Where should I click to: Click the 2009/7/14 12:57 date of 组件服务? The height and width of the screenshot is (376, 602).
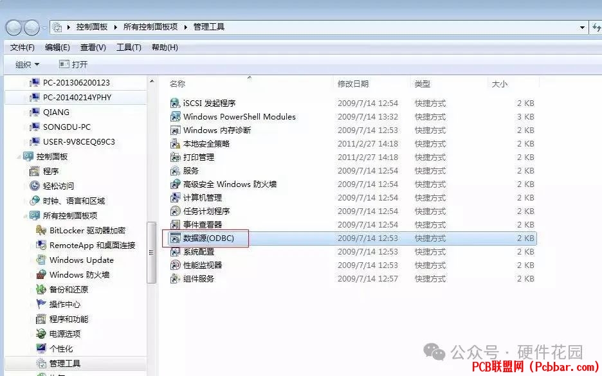click(x=368, y=278)
